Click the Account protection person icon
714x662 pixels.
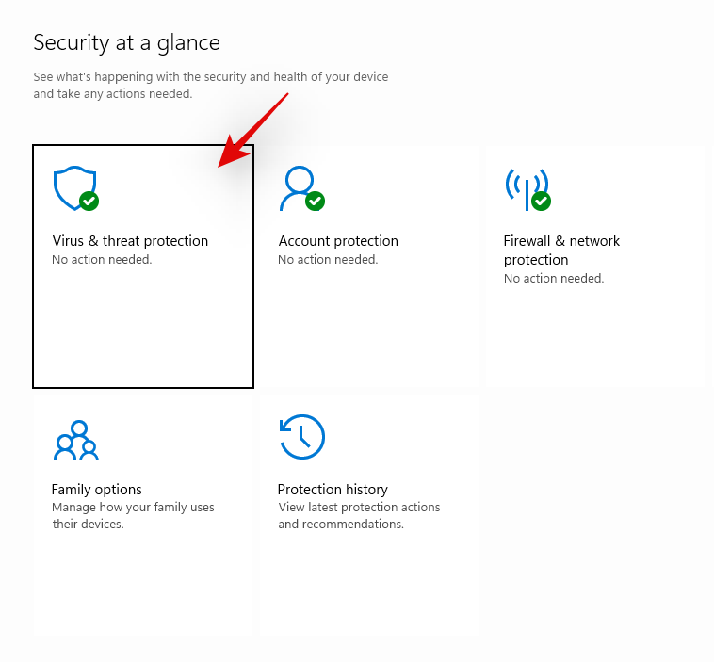(298, 186)
